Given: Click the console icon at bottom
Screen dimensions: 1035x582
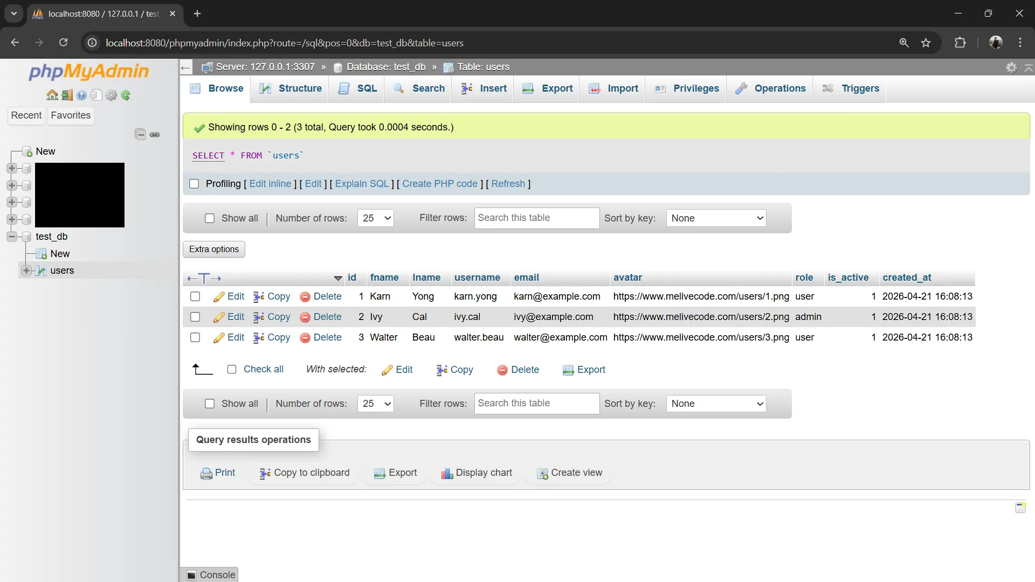Looking at the screenshot, I should pyautogui.click(x=192, y=574).
